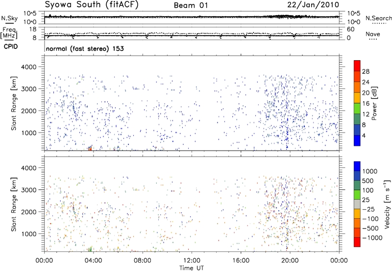Click the '4000' tick of the velocity panel

click(28, 168)
